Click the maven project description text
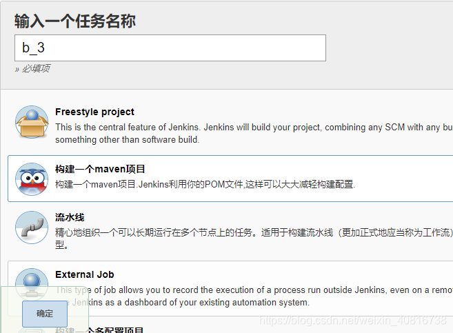This screenshot has width=453, height=333. [x=205, y=184]
